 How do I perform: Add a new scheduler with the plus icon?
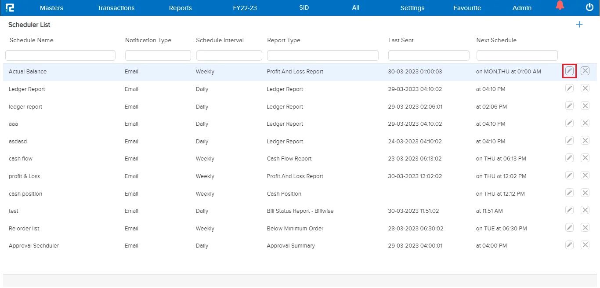pos(579,25)
